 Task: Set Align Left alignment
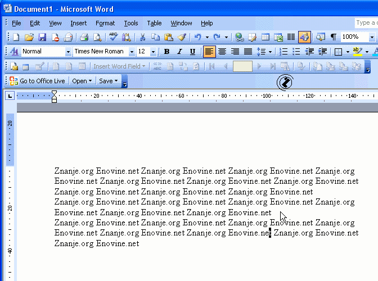click(209, 52)
